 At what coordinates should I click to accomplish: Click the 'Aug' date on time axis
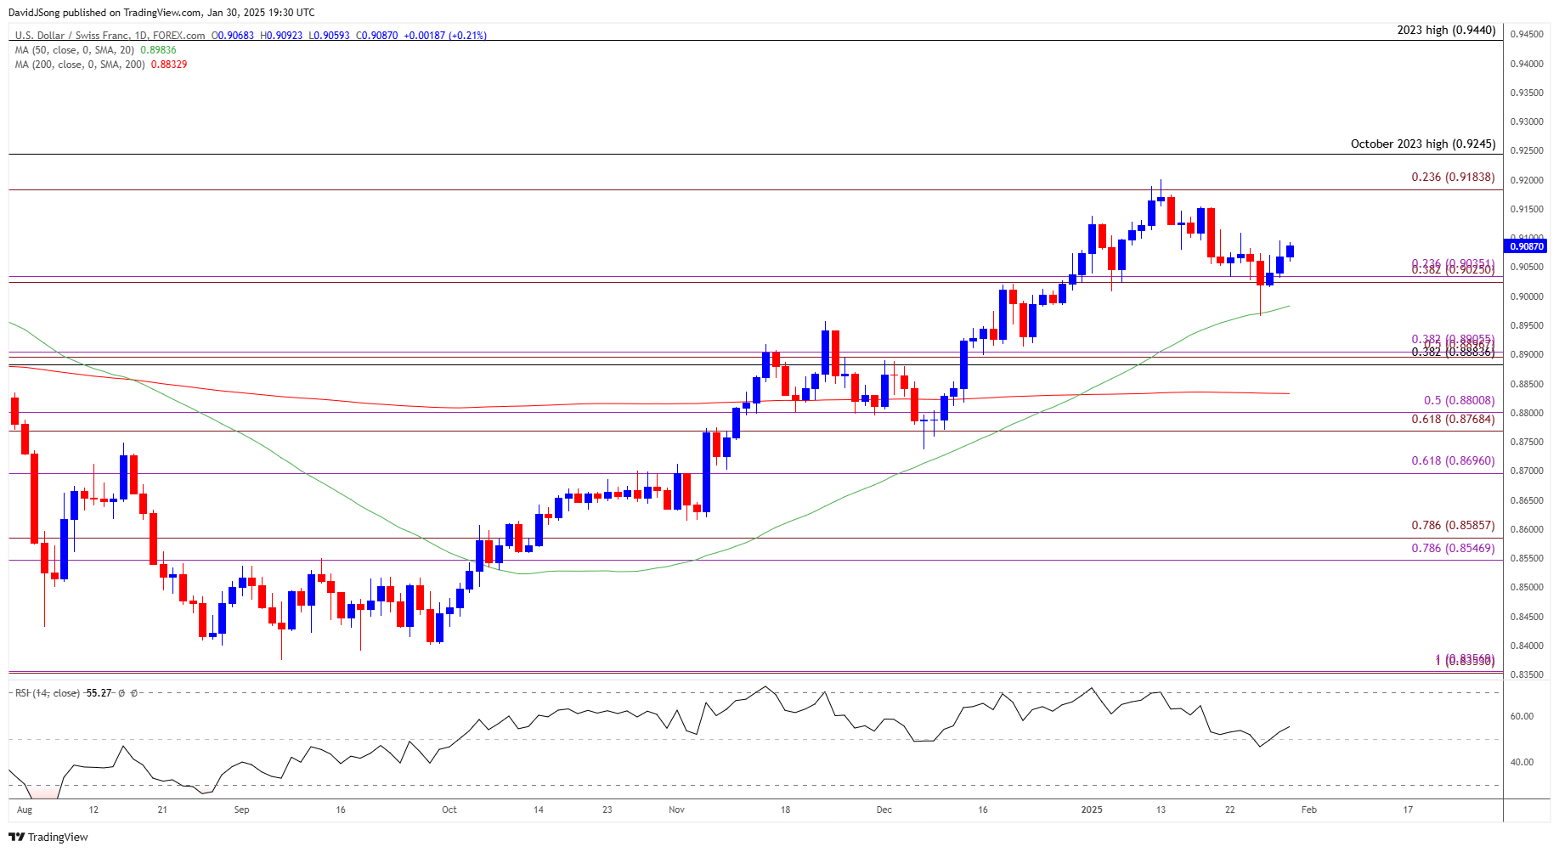tap(25, 810)
